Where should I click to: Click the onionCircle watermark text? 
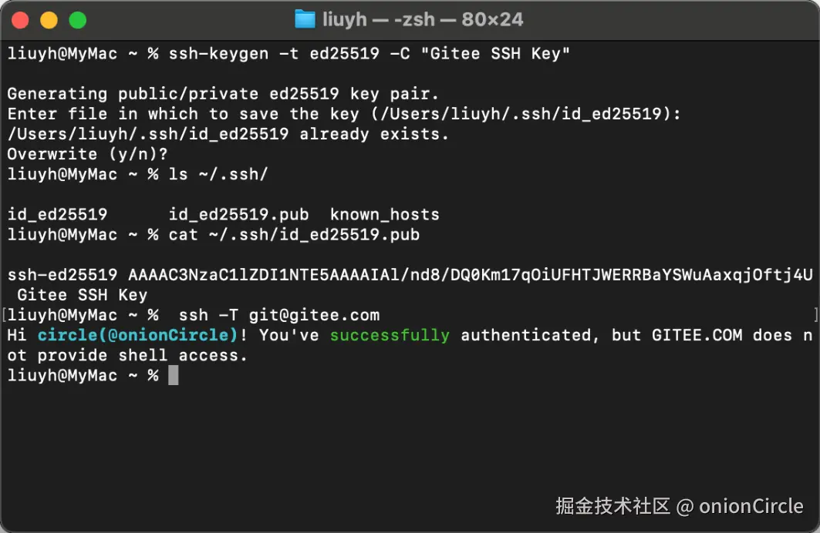coord(750,506)
